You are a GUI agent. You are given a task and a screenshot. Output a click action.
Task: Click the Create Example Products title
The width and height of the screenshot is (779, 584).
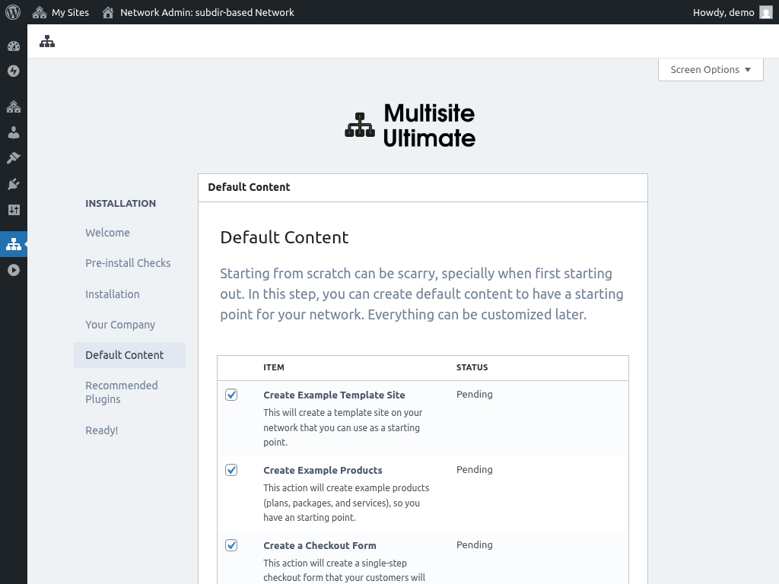click(x=323, y=470)
